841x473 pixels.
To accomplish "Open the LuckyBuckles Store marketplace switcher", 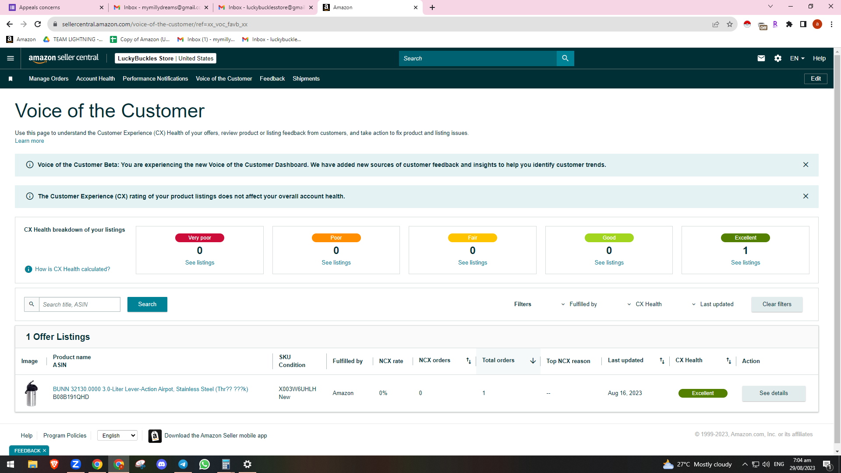I will [166, 58].
